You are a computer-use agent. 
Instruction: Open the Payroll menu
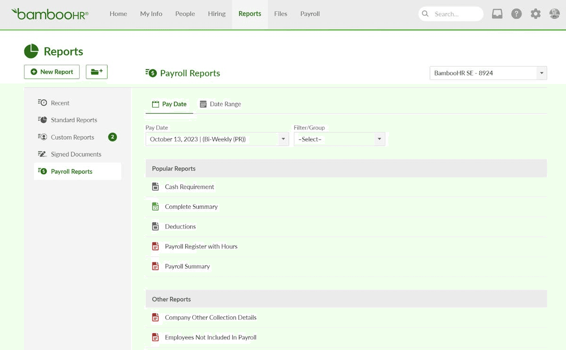pyautogui.click(x=310, y=14)
